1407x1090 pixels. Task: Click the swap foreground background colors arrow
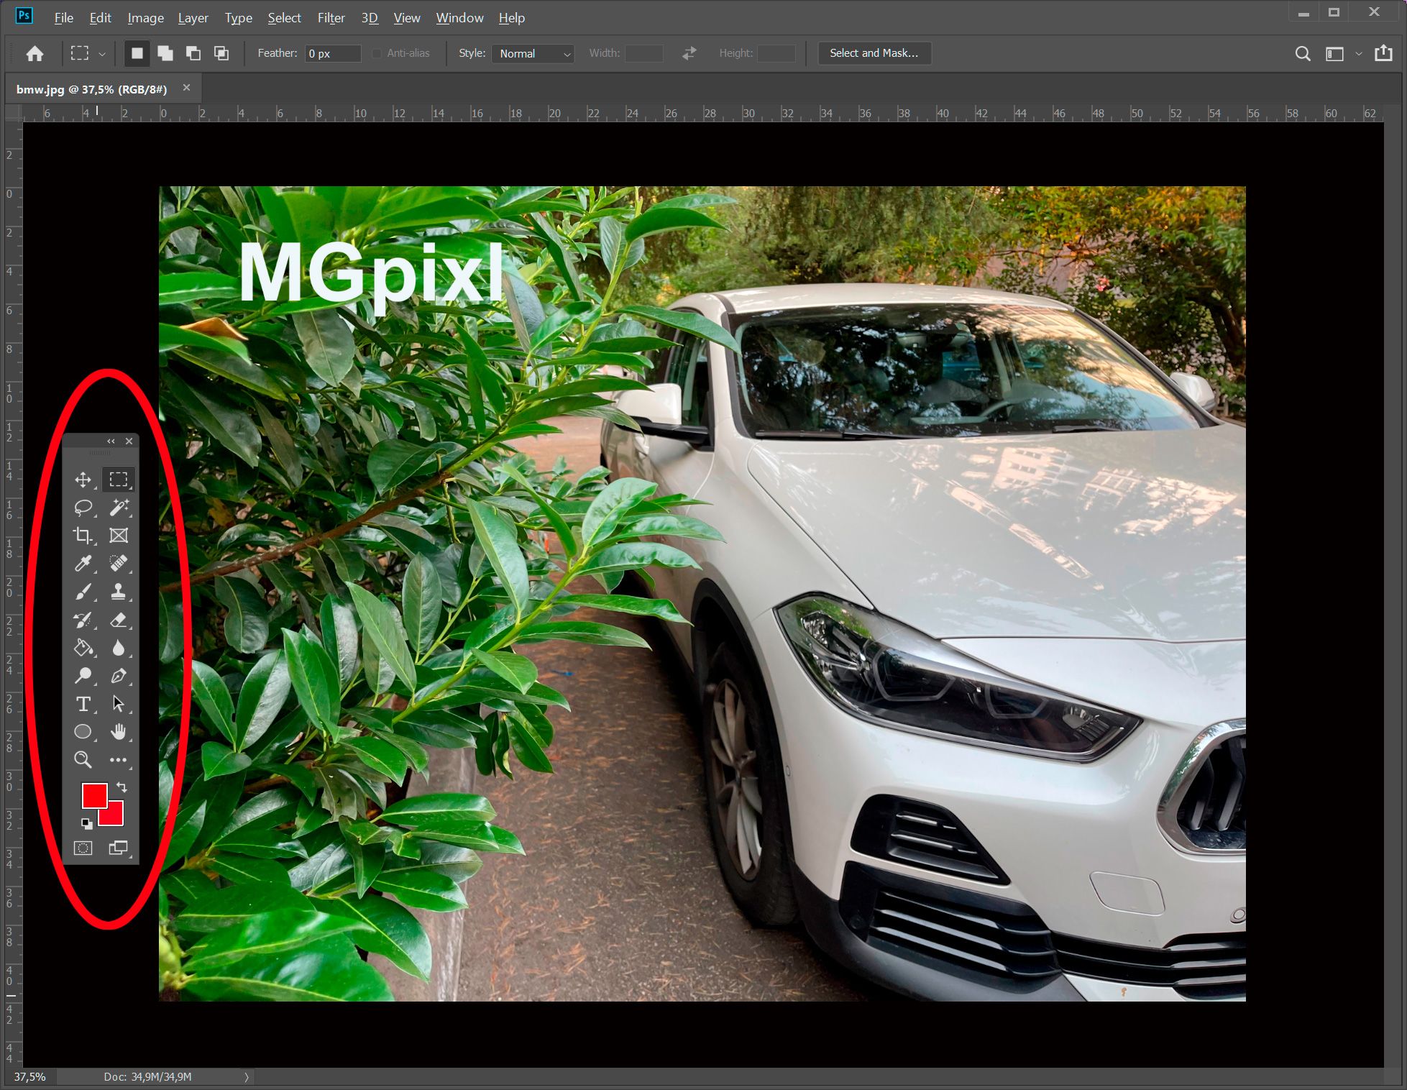(124, 787)
